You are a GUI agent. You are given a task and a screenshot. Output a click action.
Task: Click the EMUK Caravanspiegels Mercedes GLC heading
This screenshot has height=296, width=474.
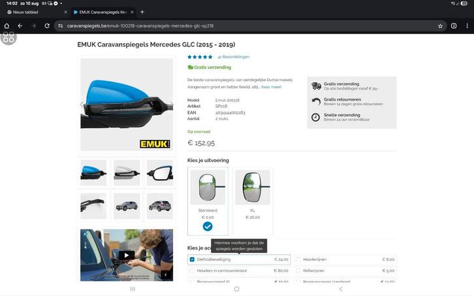coord(156,44)
